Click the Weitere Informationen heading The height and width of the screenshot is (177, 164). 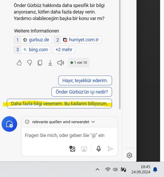(37, 31)
